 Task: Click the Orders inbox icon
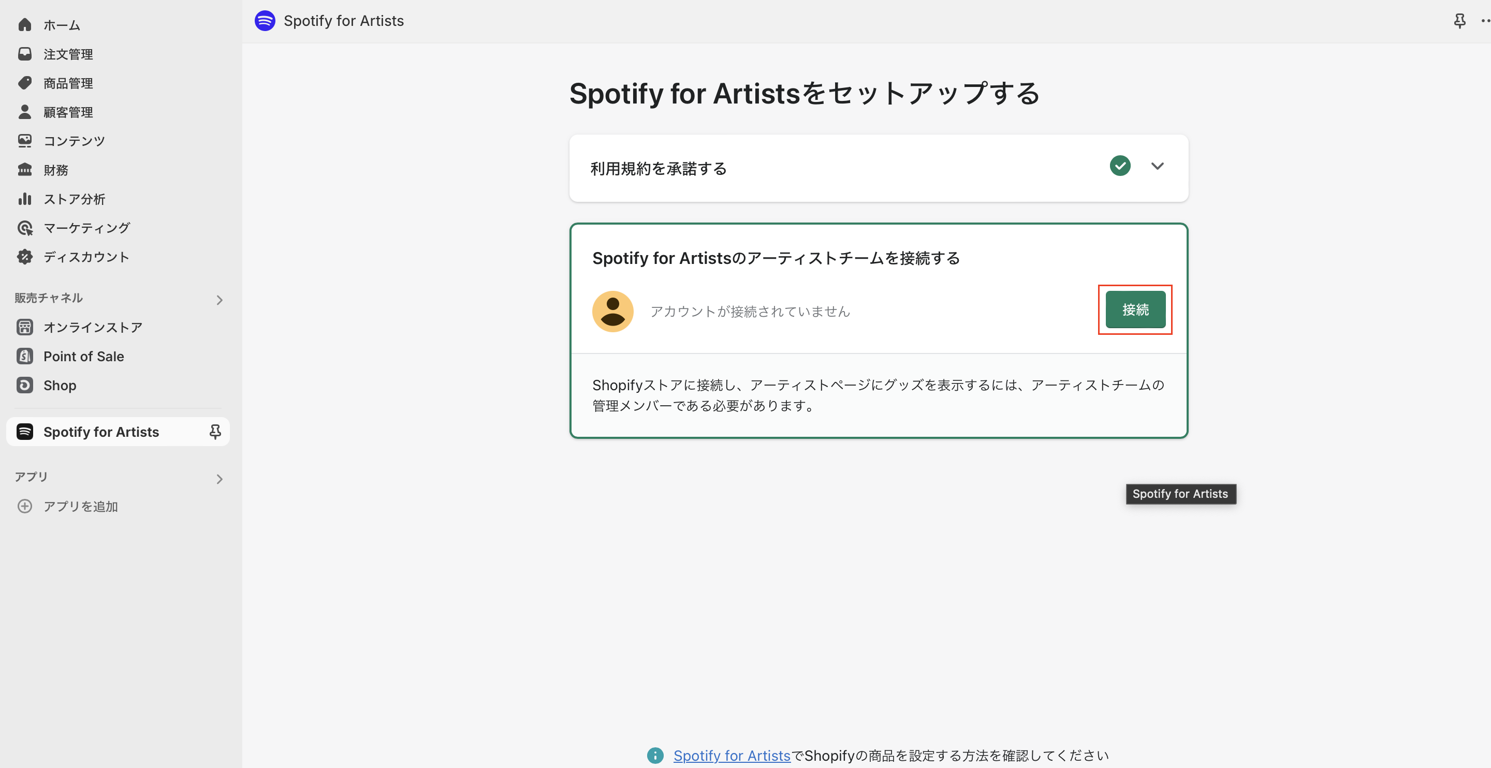click(x=25, y=54)
